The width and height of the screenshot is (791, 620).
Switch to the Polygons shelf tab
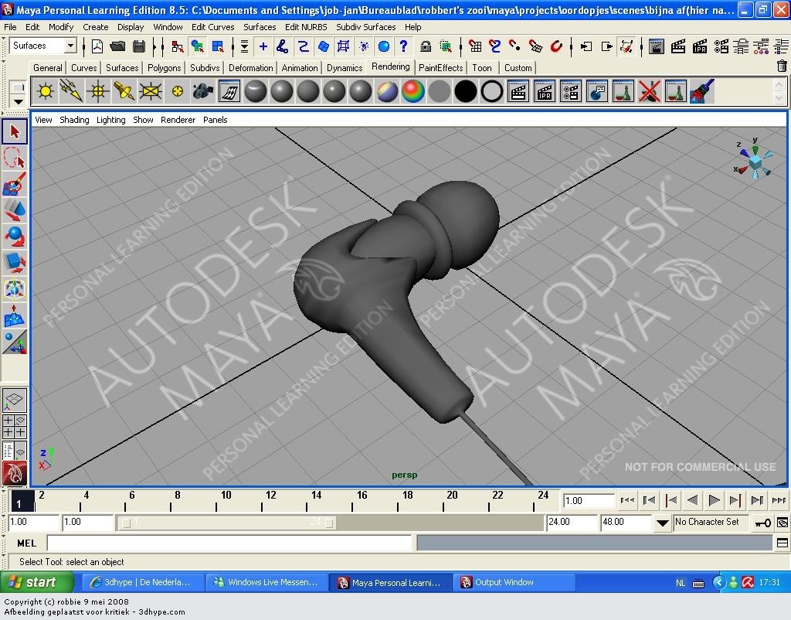pyautogui.click(x=164, y=68)
